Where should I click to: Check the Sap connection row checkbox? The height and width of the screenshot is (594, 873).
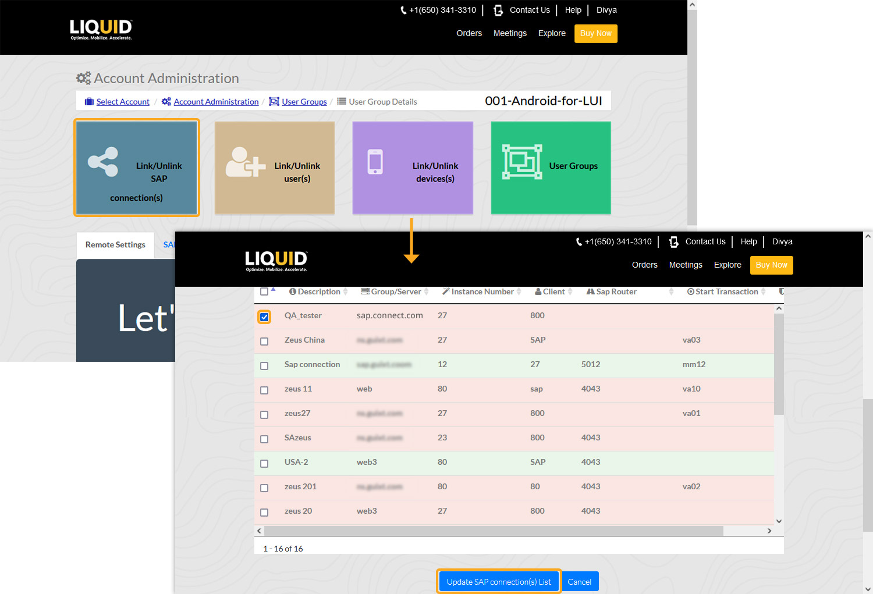pos(264,366)
